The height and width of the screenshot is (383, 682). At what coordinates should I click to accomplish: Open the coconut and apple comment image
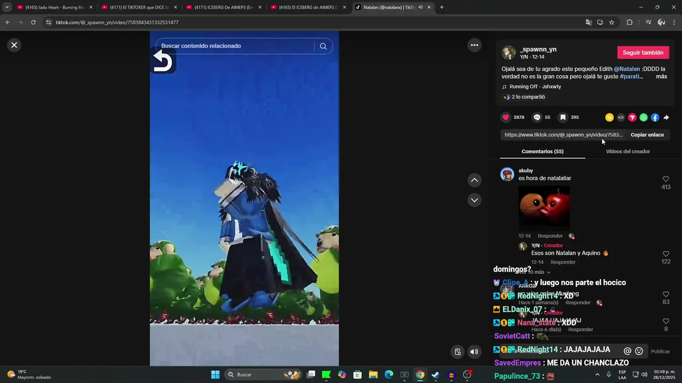point(544,207)
